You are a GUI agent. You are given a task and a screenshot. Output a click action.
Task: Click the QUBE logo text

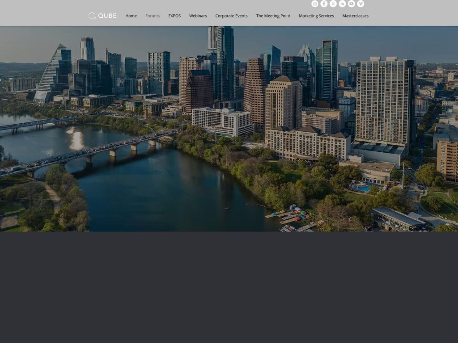pyautogui.click(x=106, y=16)
